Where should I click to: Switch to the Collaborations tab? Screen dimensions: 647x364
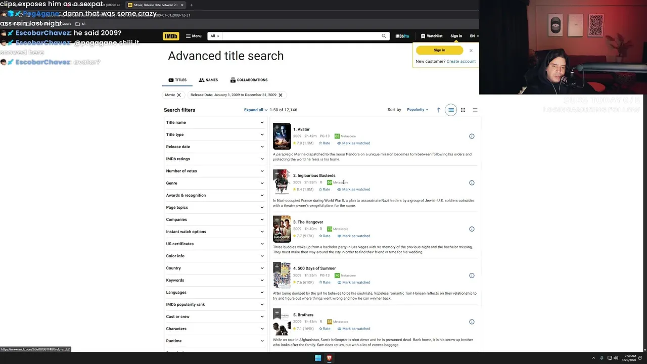tap(249, 80)
